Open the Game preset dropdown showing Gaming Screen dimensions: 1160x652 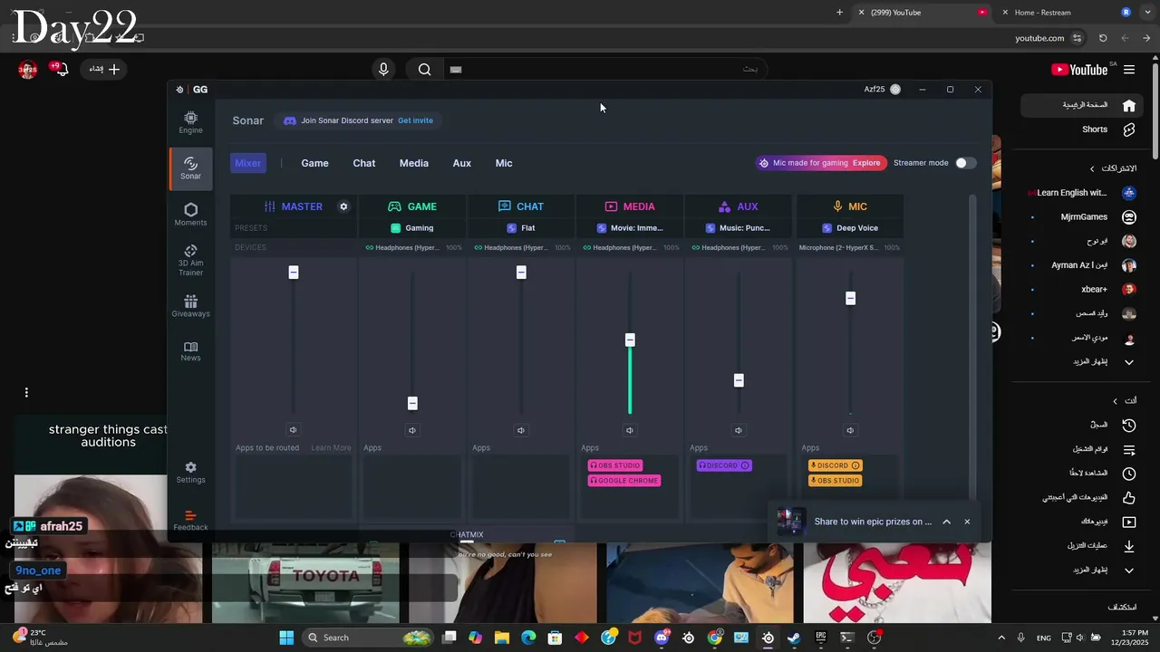tap(412, 228)
